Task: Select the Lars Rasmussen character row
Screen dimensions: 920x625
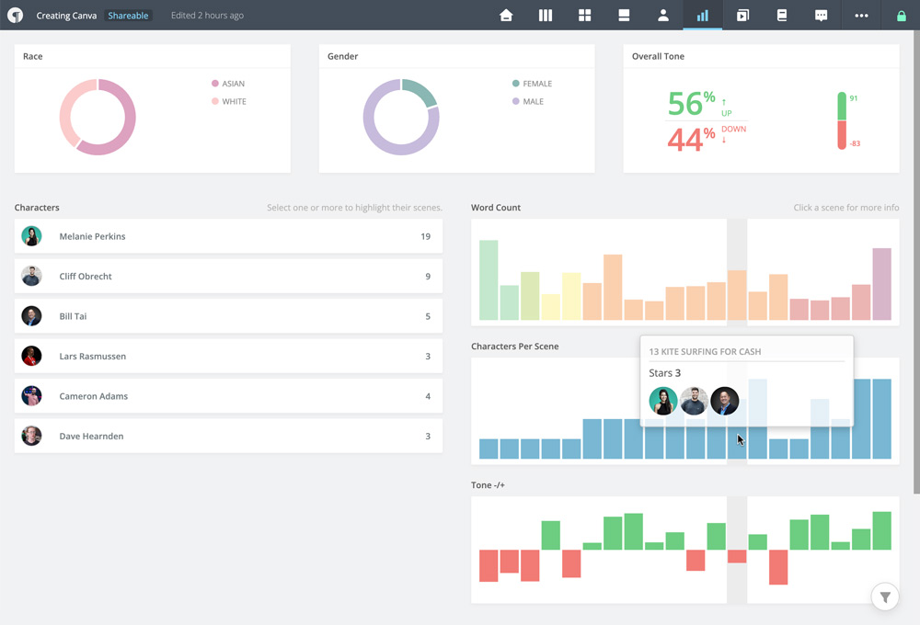Action: pos(228,356)
